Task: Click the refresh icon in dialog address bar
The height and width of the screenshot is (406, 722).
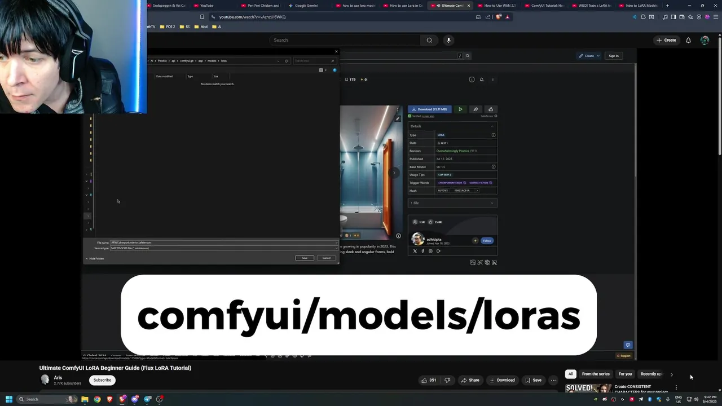Action: point(286,61)
